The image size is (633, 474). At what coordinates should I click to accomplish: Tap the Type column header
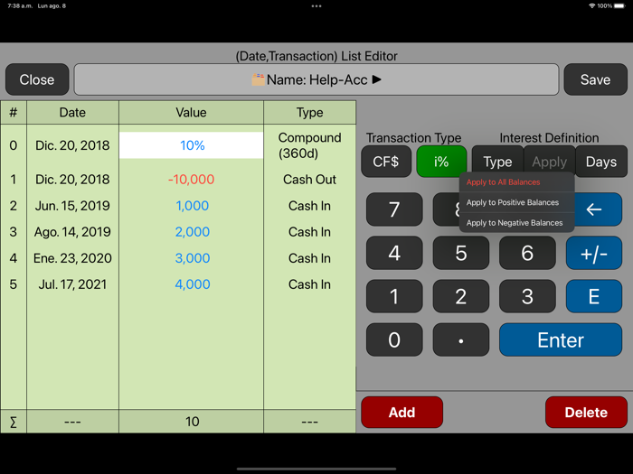pyautogui.click(x=309, y=113)
